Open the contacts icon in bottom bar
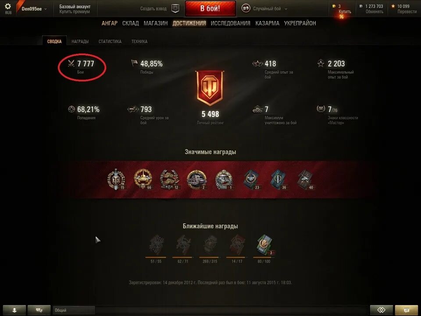The width and height of the screenshot is (421, 316). [x=14, y=310]
